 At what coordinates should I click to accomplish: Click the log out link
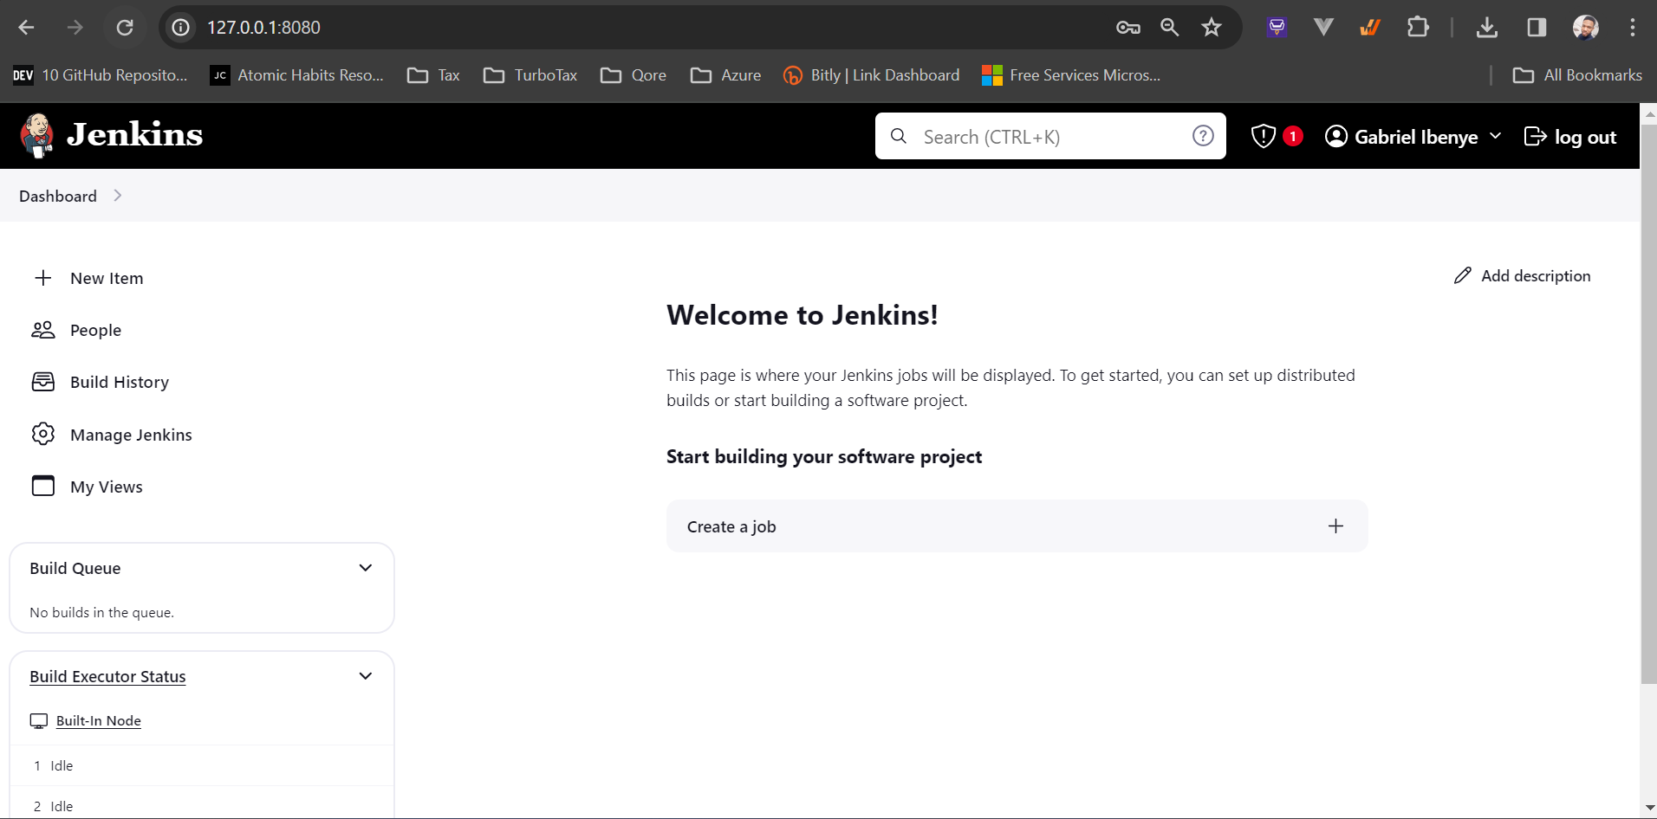[x=1570, y=136]
